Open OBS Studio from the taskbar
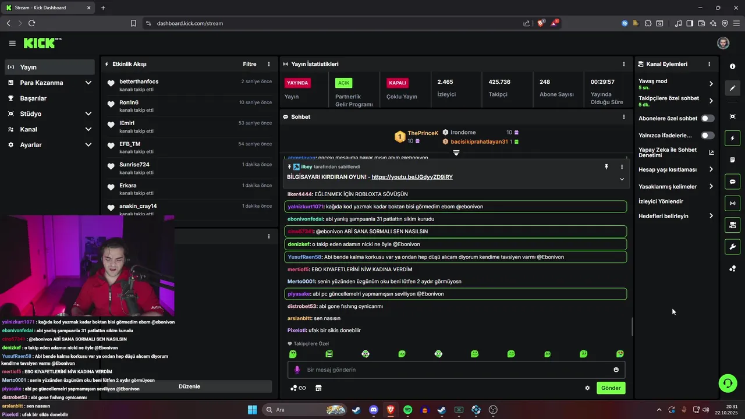This screenshot has height=419, width=745. tap(494, 410)
